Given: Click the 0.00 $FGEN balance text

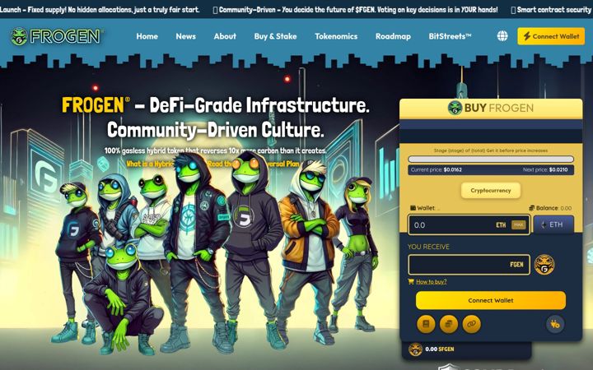Looking at the screenshot, I should tap(440, 349).
